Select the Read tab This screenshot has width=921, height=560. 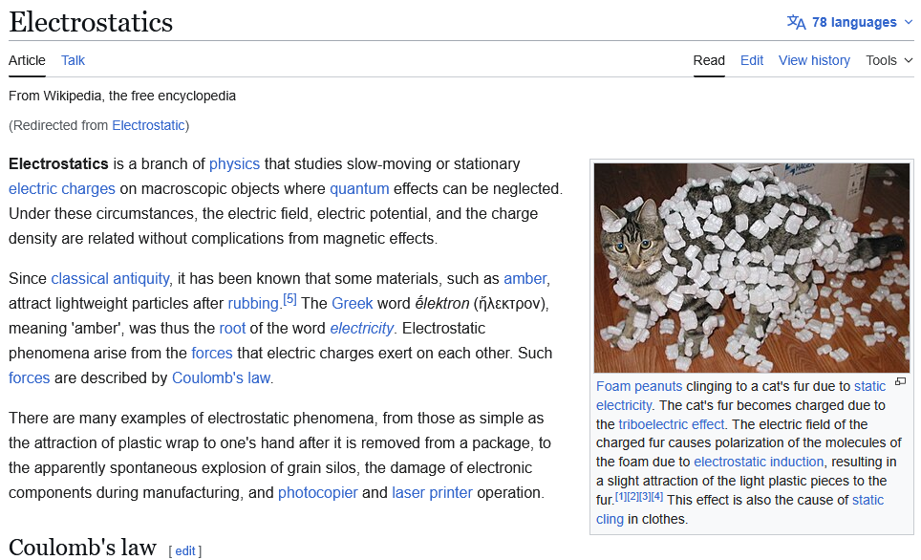pos(709,60)
